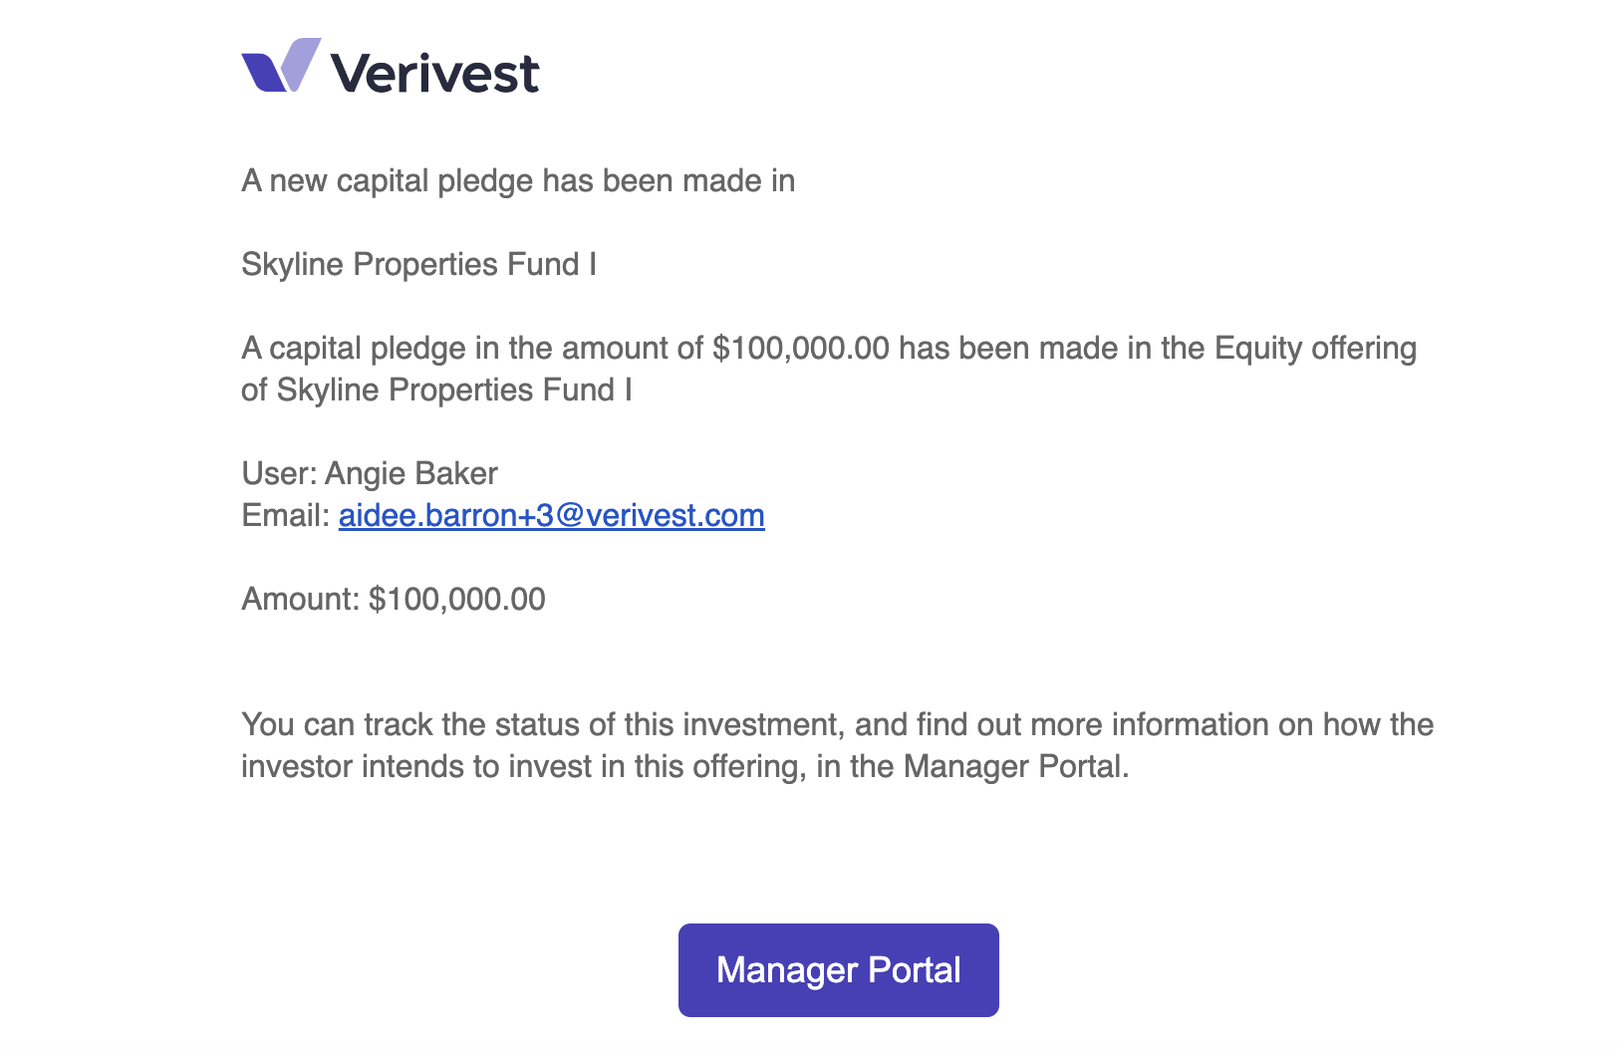This screenshot has width=1618, height=1052.
Task: Click 'A capital pledge in the amount of' text
Action: 473,348
